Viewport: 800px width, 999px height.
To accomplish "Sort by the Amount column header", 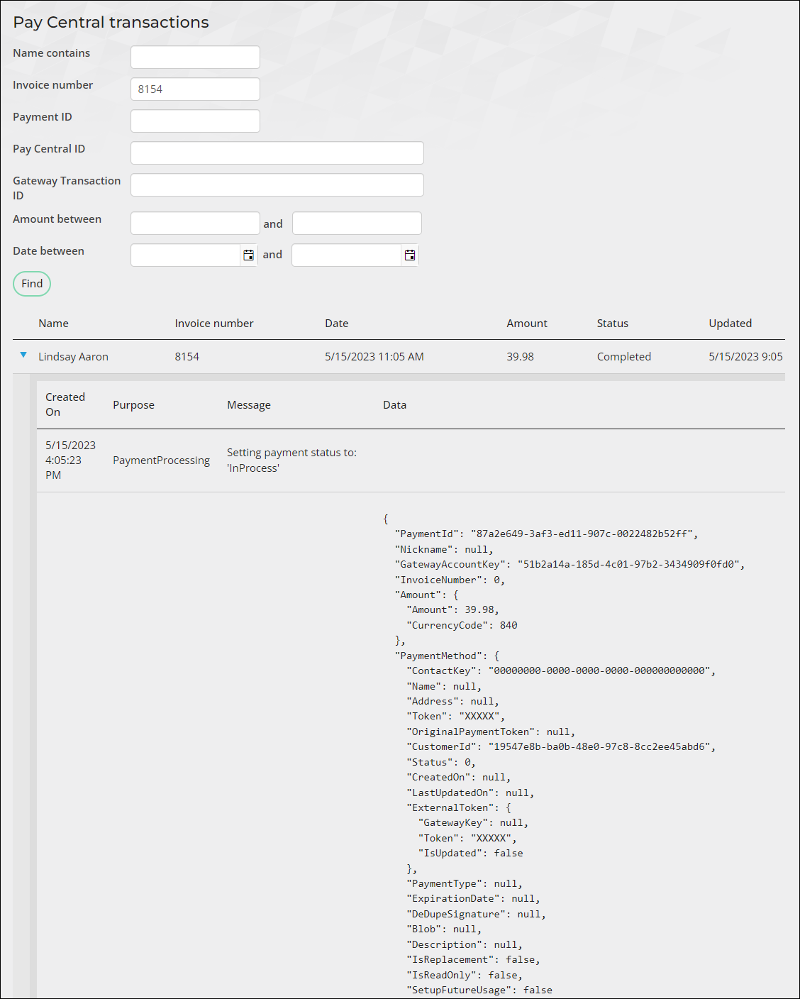I will [527, 324].
